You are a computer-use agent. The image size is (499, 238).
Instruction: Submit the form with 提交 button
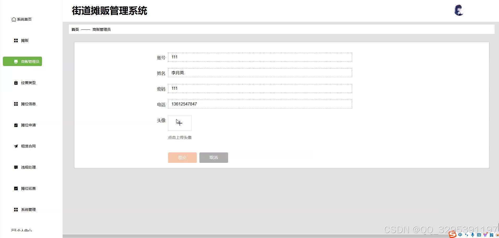(182, 157)
